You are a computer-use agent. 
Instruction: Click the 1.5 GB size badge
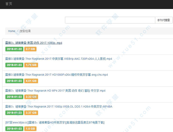click(30, 129)
